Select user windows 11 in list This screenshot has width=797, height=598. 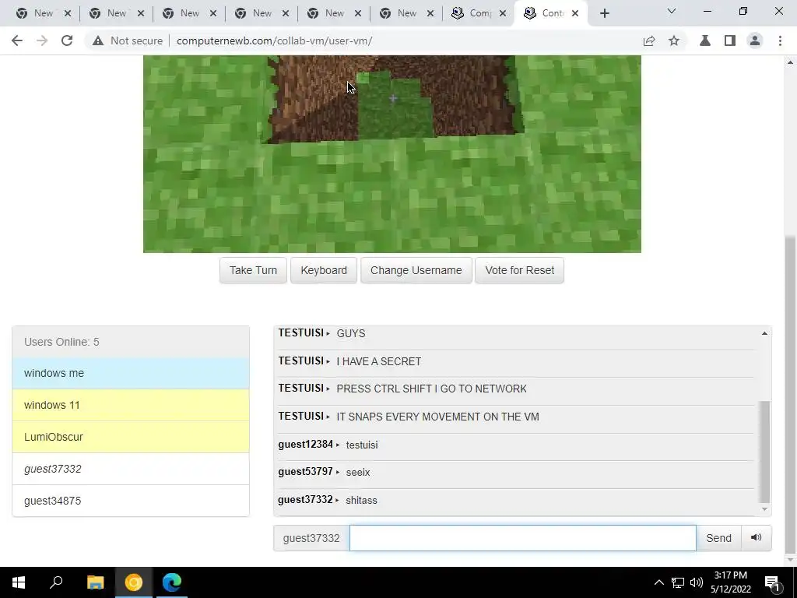click(131, 405)
